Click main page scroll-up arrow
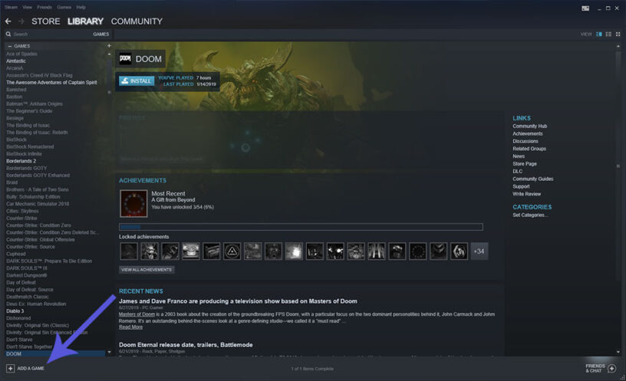Viewport: 626px width, 381px height. click(x=618, y=46)
